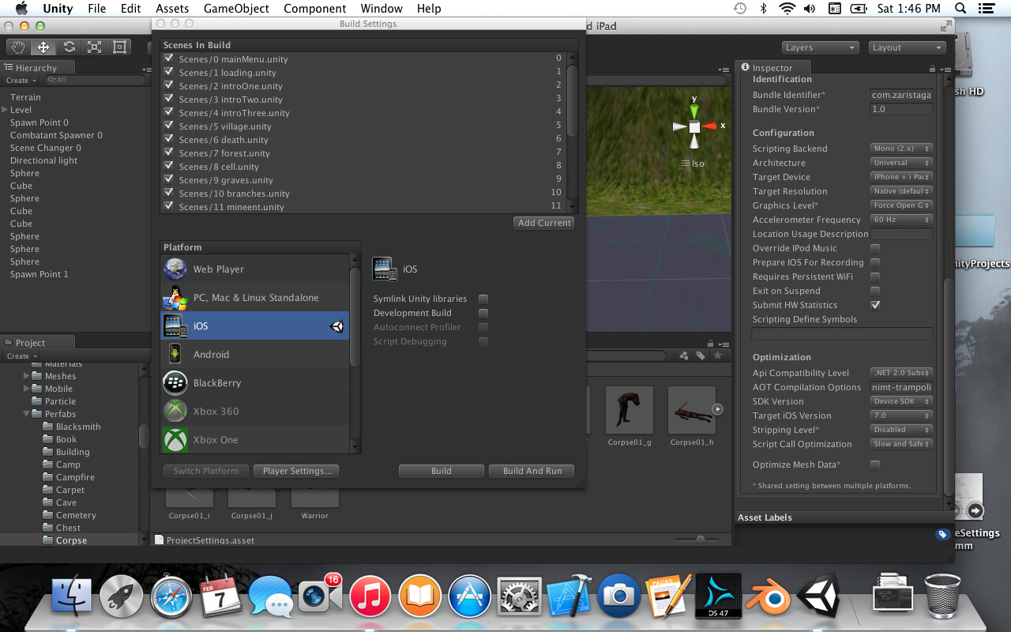Open Unity icon in the Dock
The image size is (1011, 632).
[x=818, y=596]
